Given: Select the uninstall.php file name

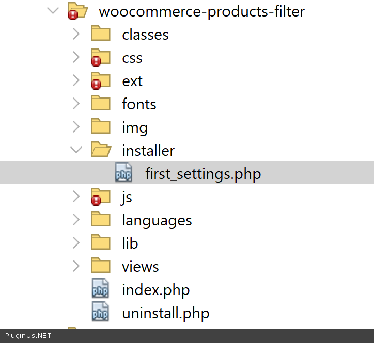Looking at the screenshot, I should tap(165, 313).
